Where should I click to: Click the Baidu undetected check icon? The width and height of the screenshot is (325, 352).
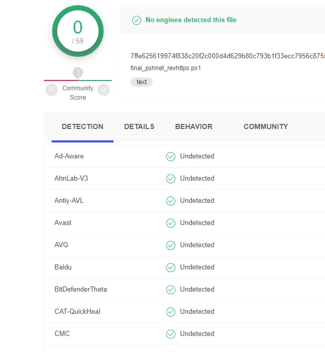(171, 267)
